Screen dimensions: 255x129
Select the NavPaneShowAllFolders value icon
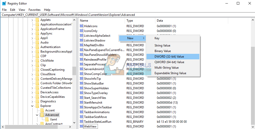click(x=81, y=55)
